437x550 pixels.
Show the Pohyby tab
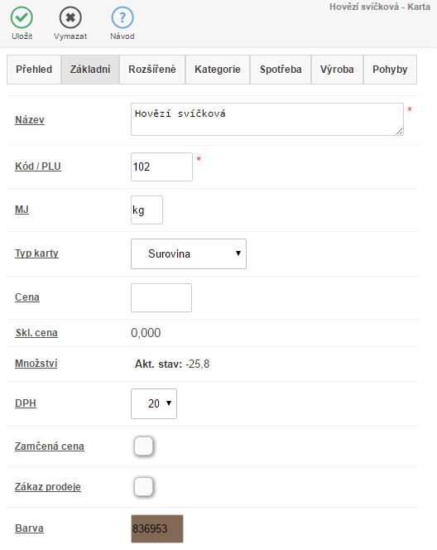tap(390, 70)
